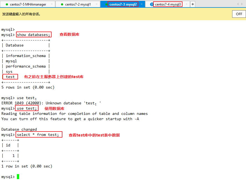The image size is (246, 183).
Task: Click the 'id' column header in result
Action: click(x=8, y=145)
